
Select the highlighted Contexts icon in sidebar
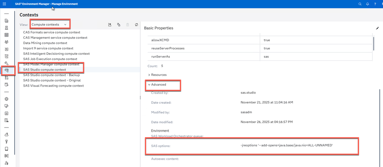coord(7,70)
